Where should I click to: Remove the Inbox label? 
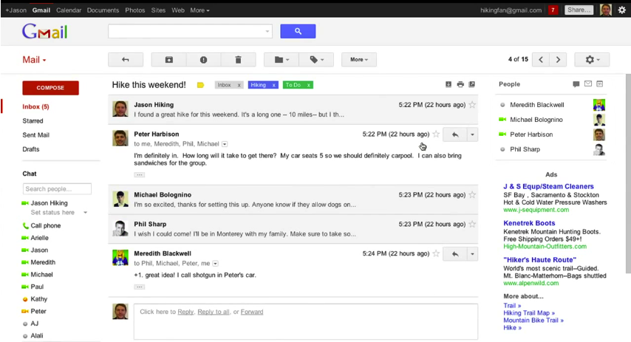click(x=239, y=85)
